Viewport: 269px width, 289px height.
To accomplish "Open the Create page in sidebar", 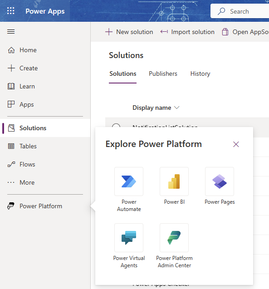I will click(x=45, y=68).
